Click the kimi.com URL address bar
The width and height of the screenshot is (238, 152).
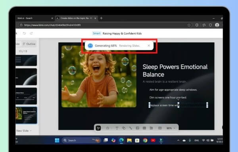(x=105, y=25)
